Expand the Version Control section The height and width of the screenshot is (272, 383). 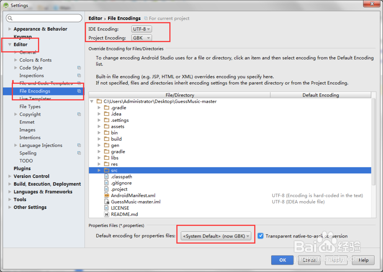point(10,176)
